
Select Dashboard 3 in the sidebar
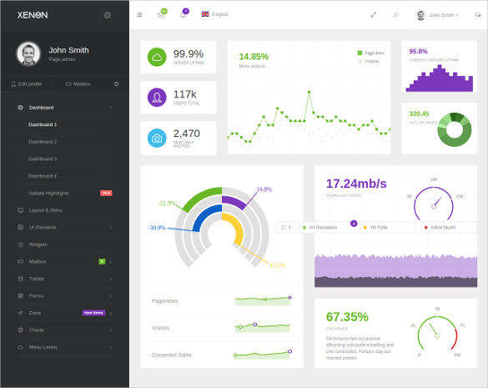coord(43,159)
